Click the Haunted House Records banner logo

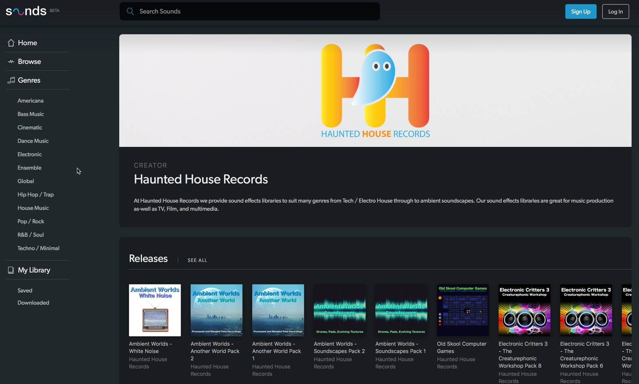[375, 91]
